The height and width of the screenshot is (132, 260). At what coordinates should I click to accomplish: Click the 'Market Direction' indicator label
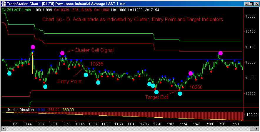coord(21,110)
